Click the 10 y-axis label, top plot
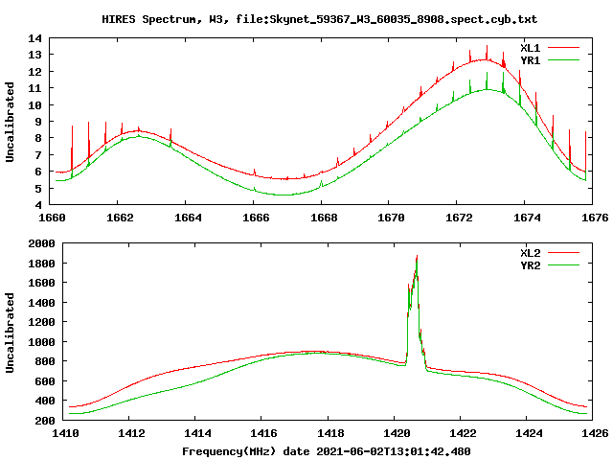The width and height of the screenshot is (613, 460). coord(34,104)
